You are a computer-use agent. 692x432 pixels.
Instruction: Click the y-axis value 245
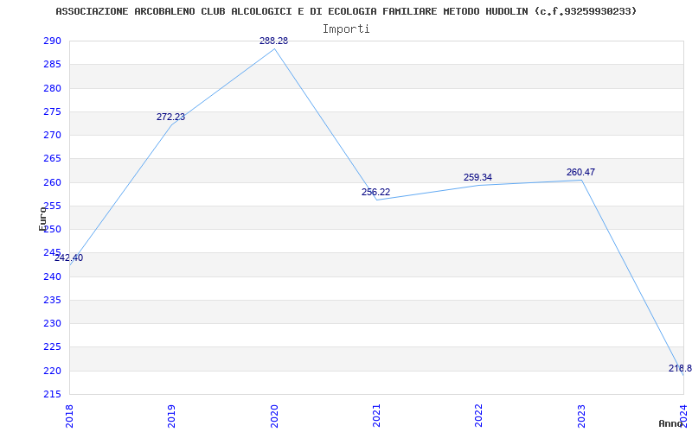(x=52, y=253)
